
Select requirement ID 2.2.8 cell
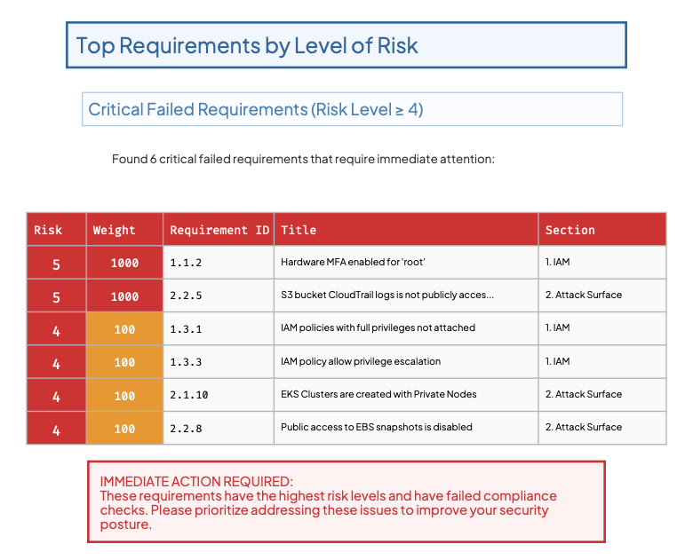[219, 428]
